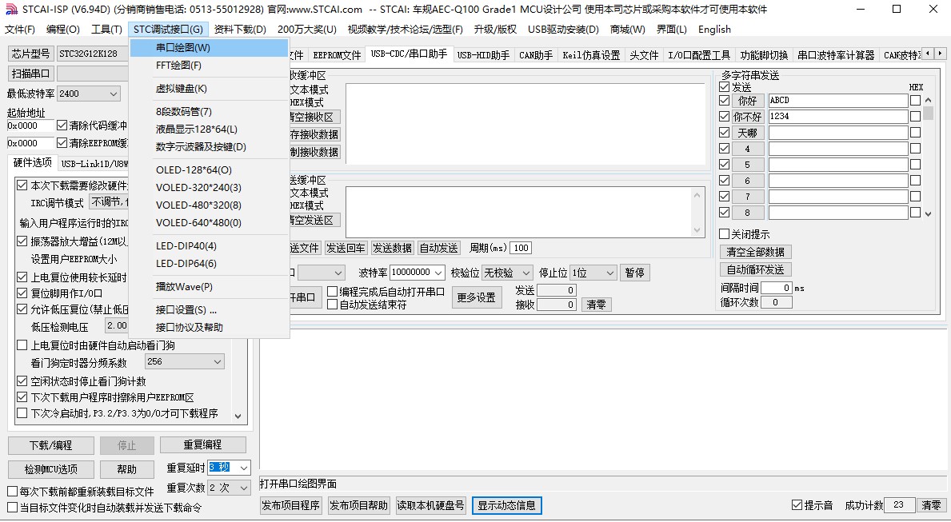Click 读取本机硬盘号 button

(430, 506)
